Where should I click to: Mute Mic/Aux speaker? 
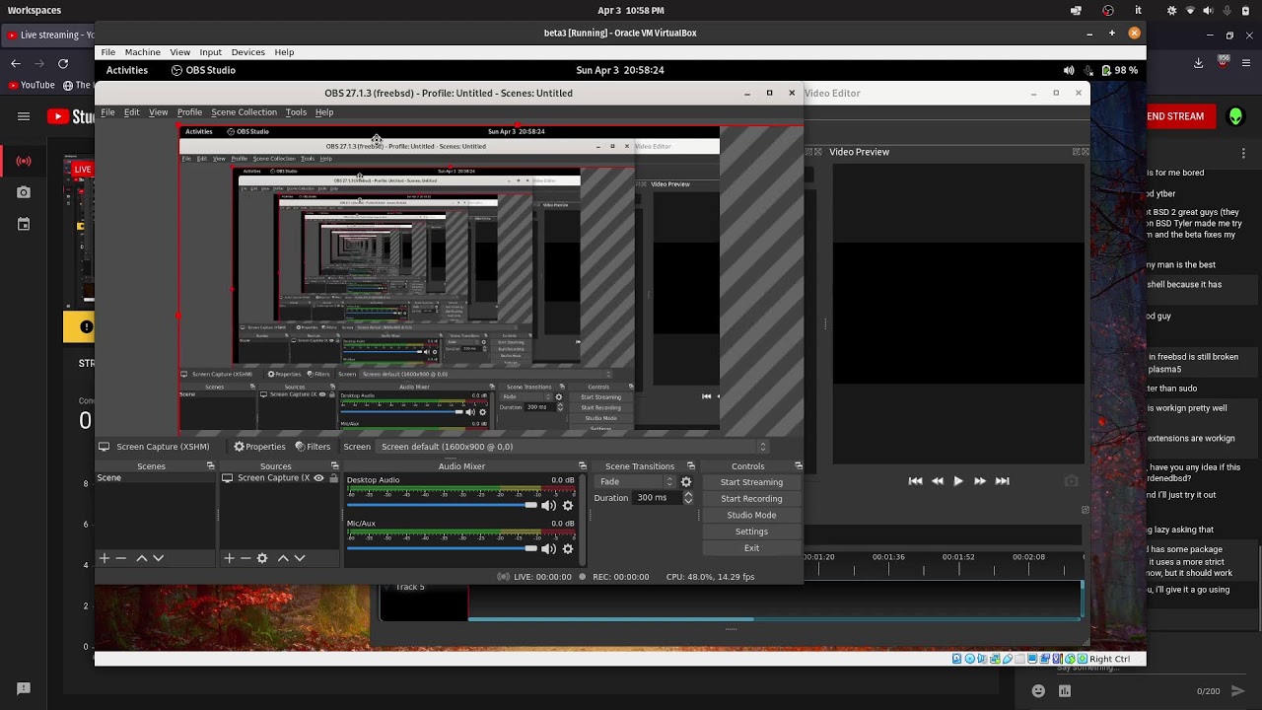click(x=548, y=549)
